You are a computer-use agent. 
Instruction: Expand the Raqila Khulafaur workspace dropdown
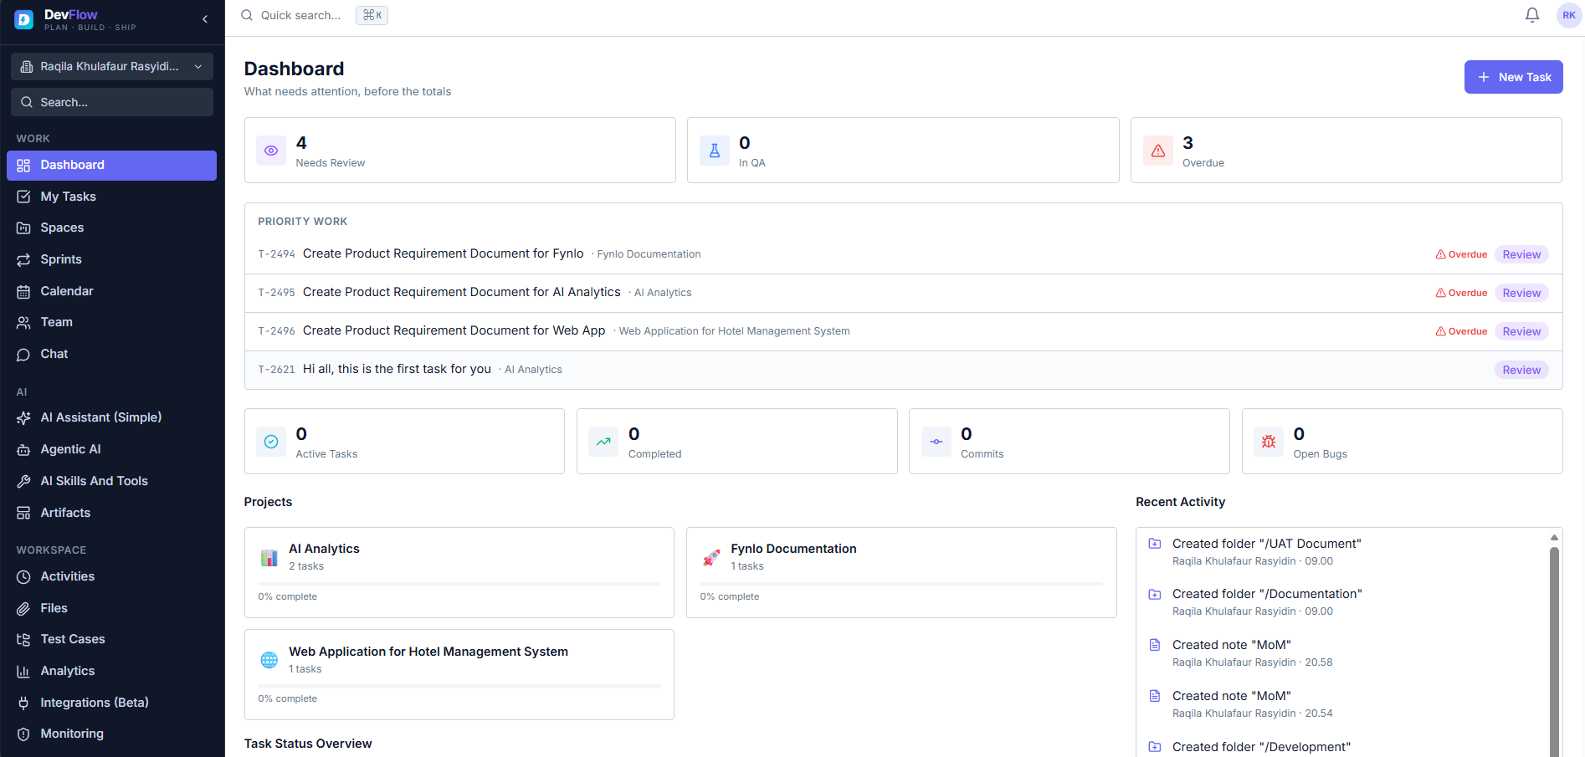click(112, 66)
